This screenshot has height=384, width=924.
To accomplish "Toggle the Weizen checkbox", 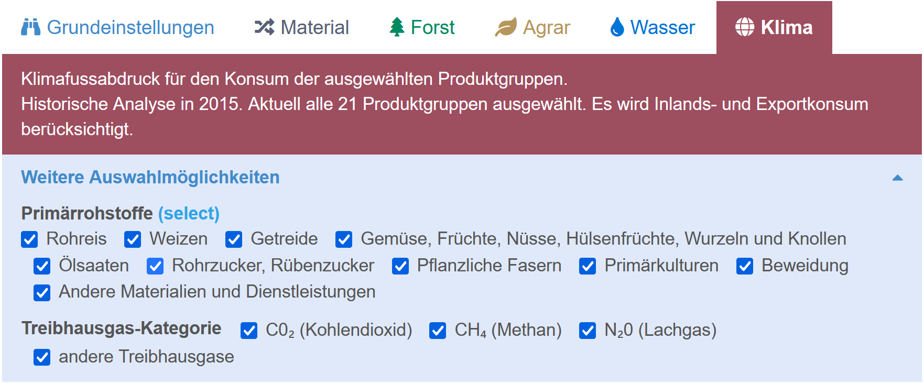I will point(133,239).
